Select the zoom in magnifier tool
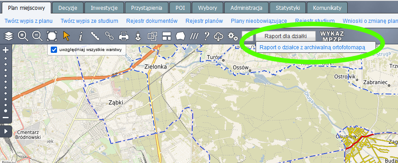The image size is (398, 163). click(23, 36)
